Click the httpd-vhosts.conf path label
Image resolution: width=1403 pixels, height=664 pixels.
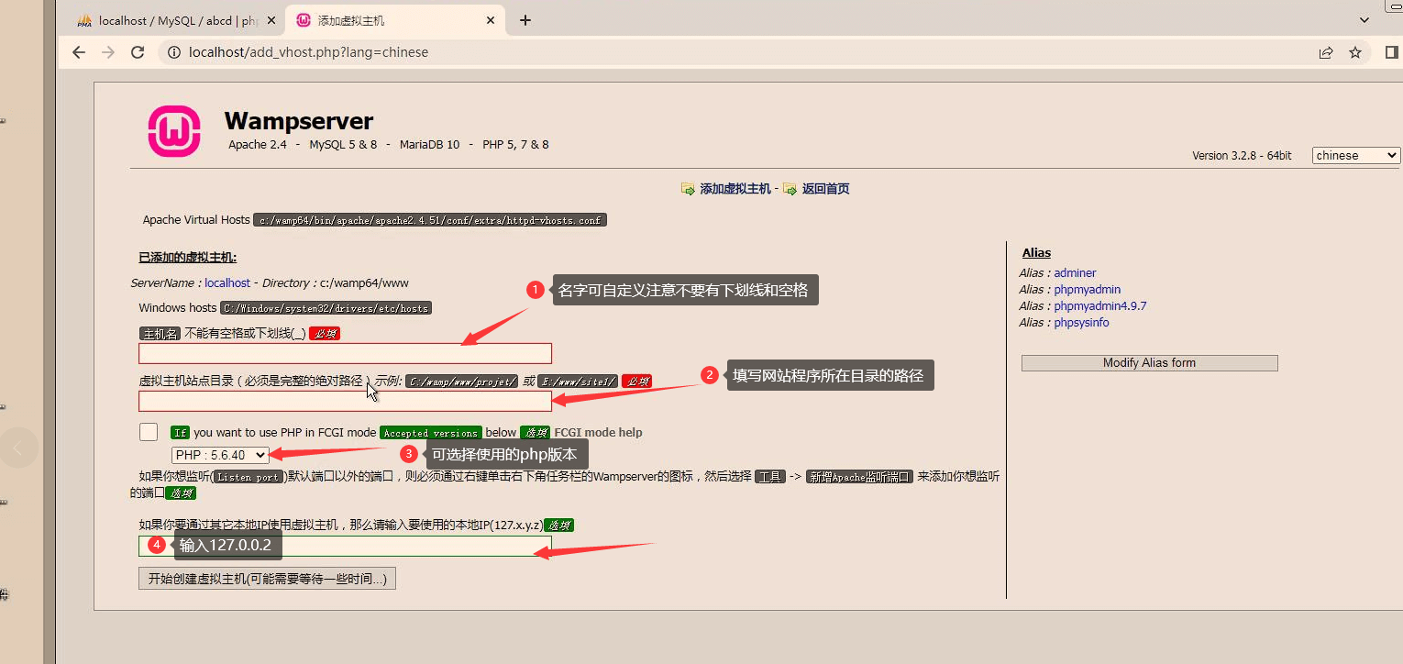[430, 220]
